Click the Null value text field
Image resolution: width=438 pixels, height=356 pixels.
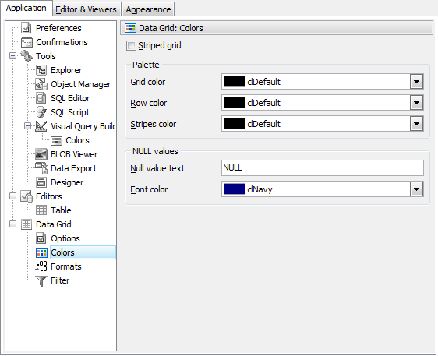323,167
